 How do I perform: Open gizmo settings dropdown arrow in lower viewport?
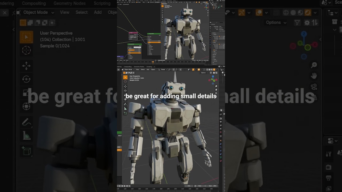coord(196,70)
